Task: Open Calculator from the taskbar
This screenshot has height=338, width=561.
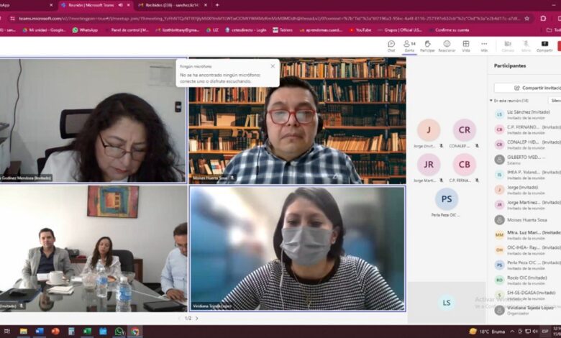Action: [71, 332]
